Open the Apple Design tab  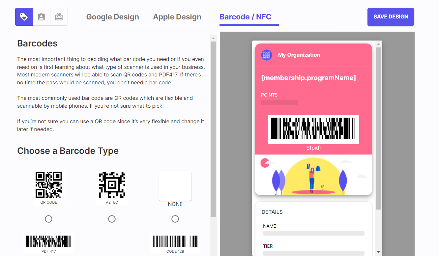(177, 17)
